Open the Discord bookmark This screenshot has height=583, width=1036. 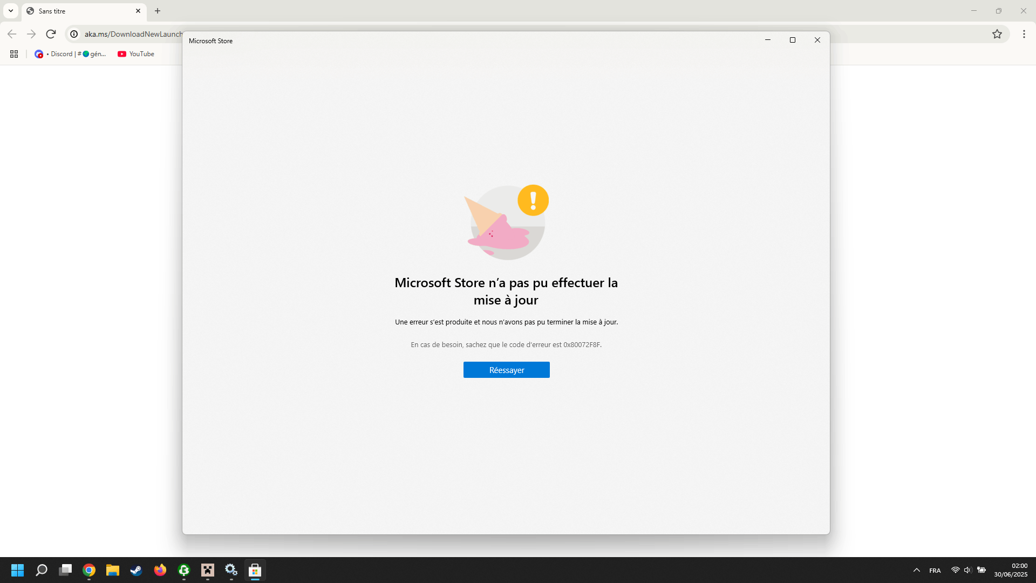coord(70,54)
